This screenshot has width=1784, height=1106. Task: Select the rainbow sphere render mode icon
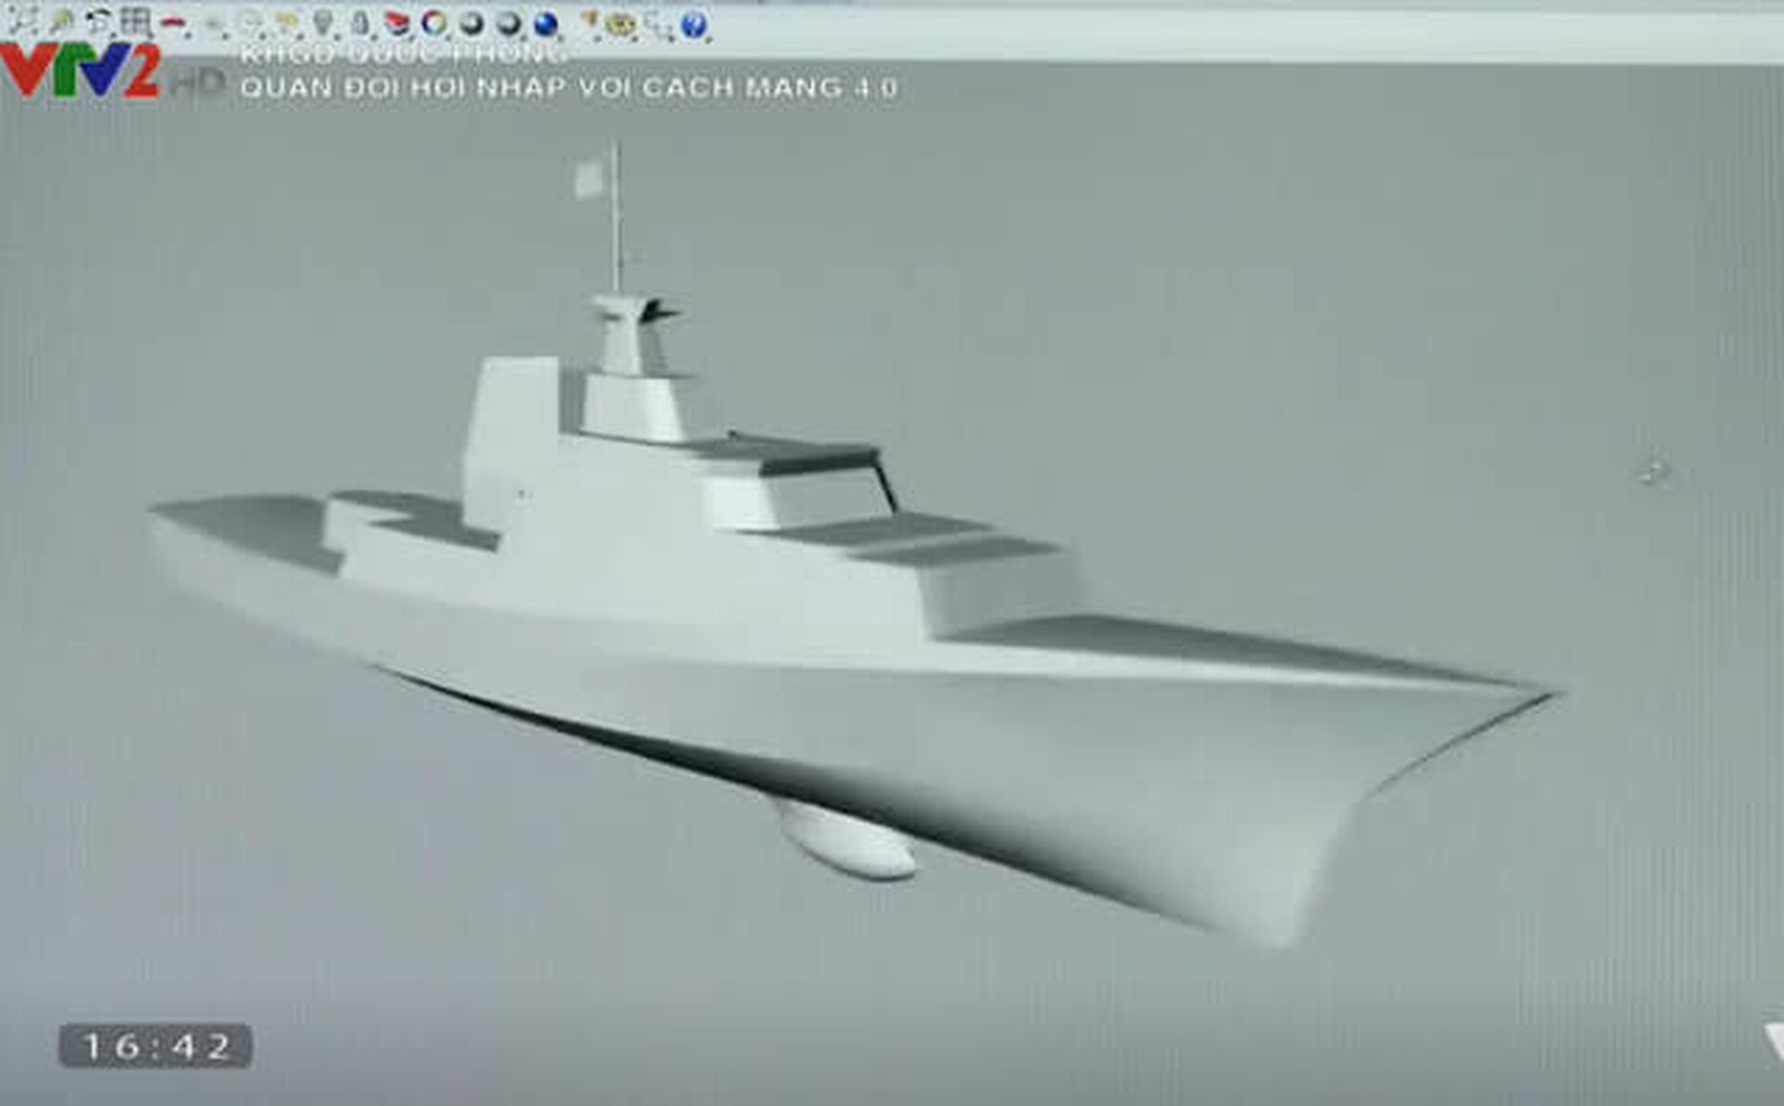[x=432, y=20]
